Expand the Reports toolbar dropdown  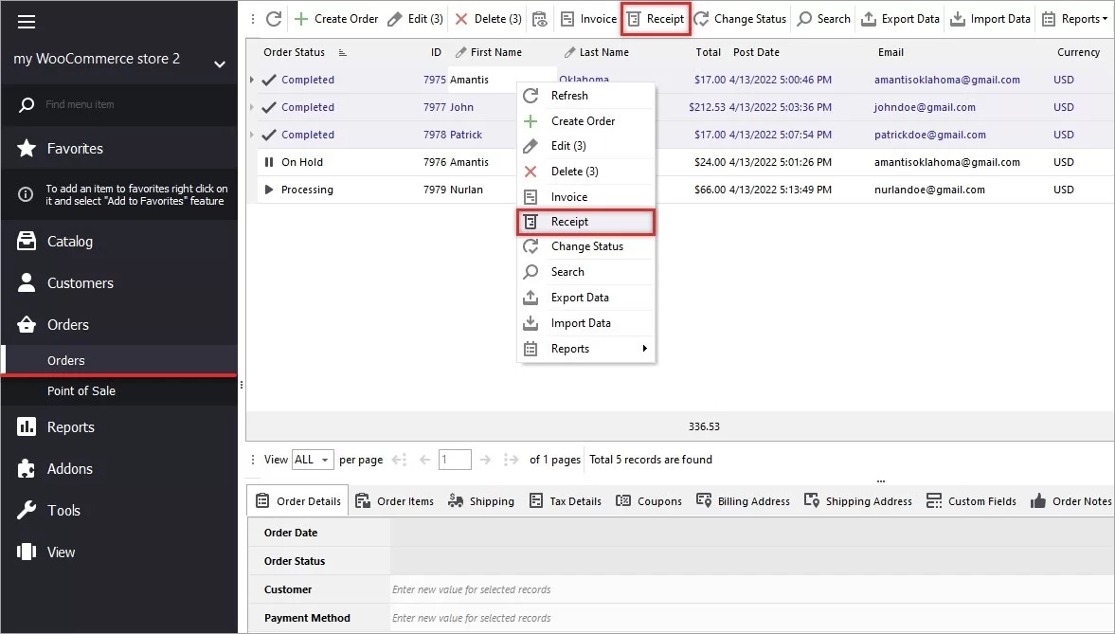[1075, 19]
